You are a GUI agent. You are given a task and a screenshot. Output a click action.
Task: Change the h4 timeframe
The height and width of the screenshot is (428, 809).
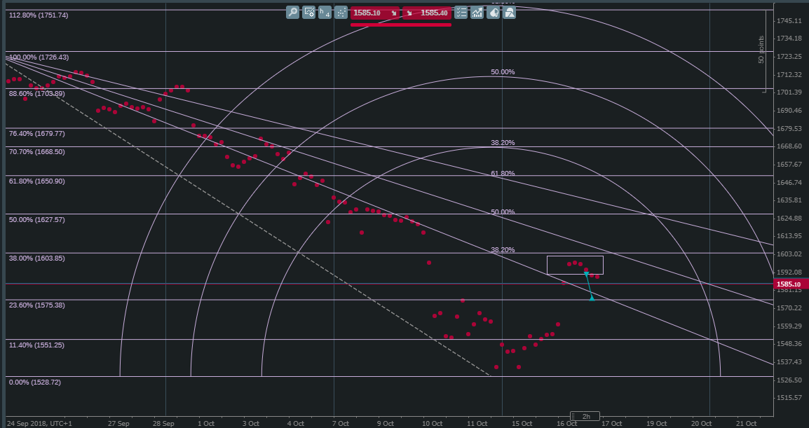(x=325, y=13)
